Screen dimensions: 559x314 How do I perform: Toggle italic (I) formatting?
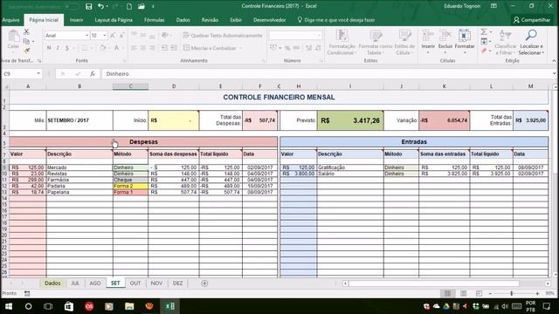[58, 48]
